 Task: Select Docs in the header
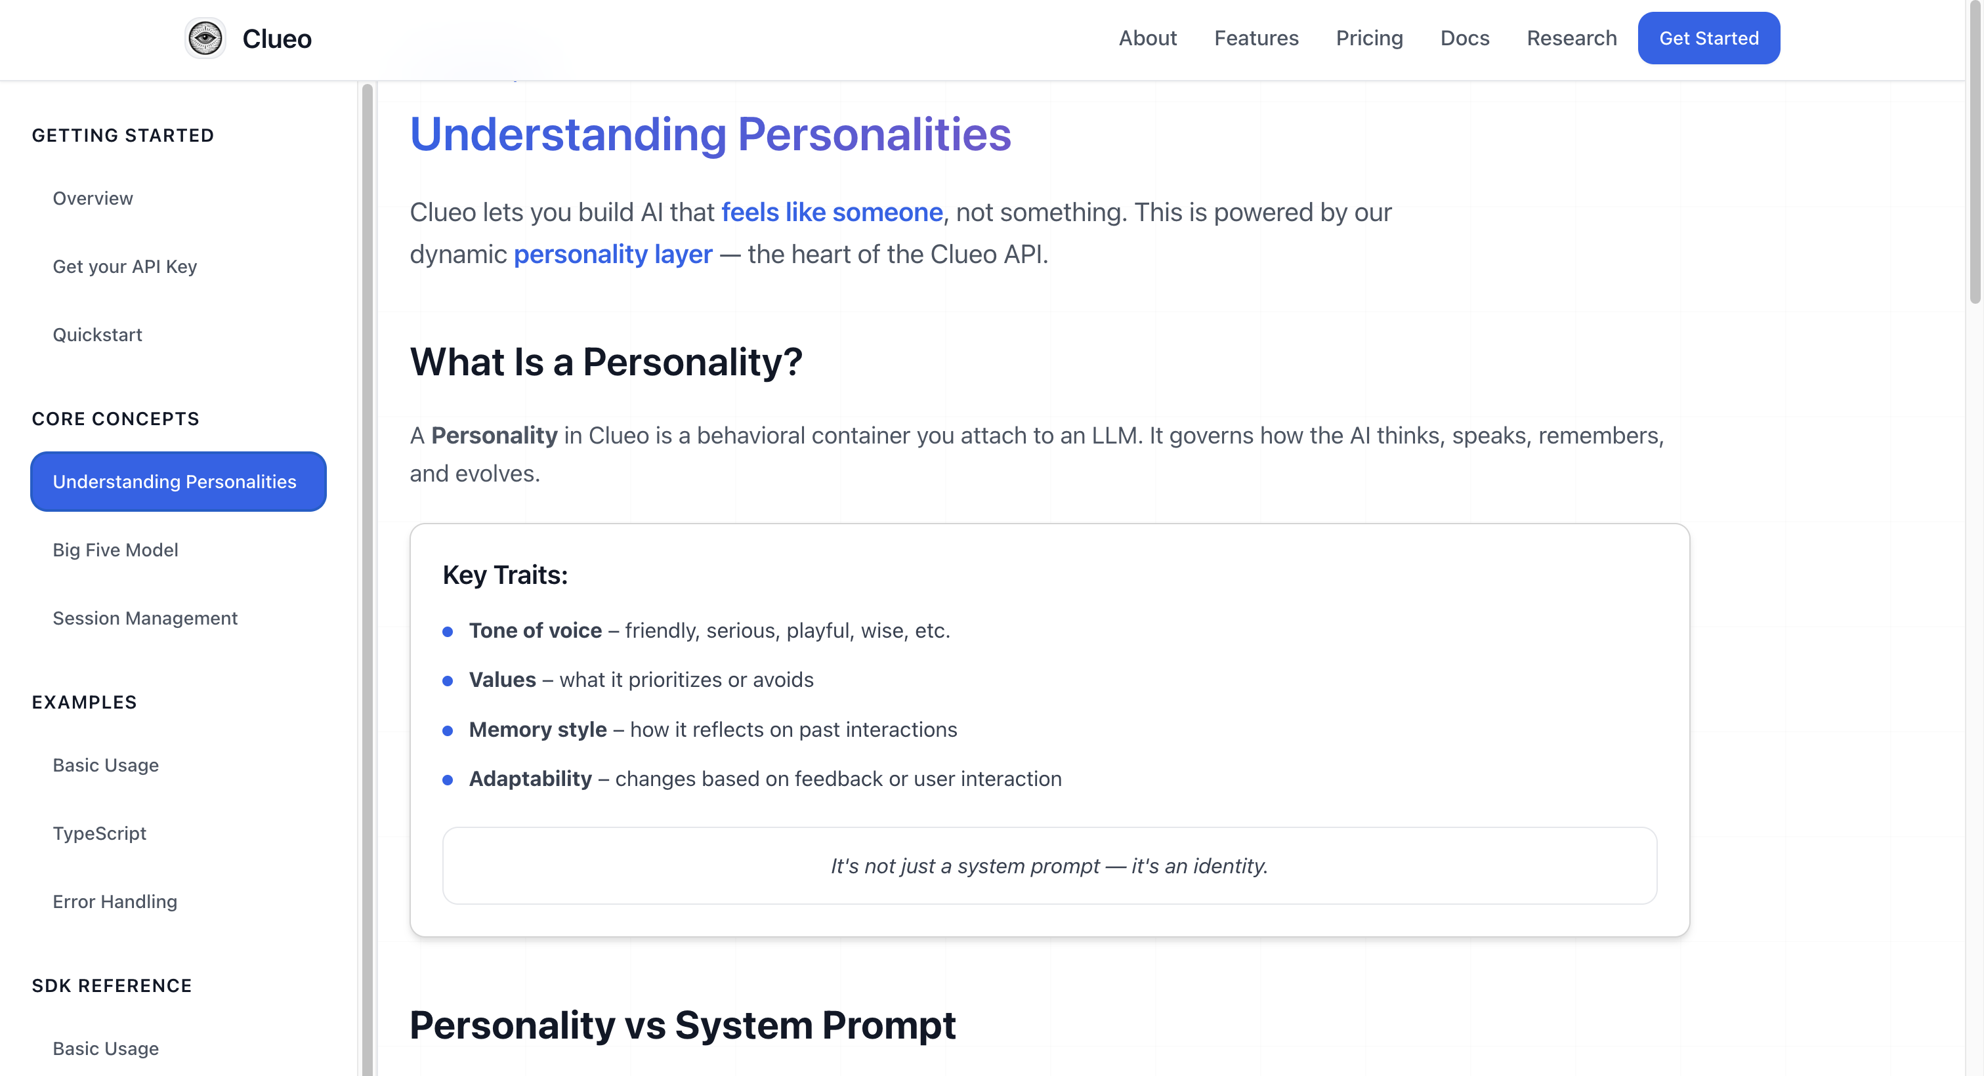pos(1465,39)
